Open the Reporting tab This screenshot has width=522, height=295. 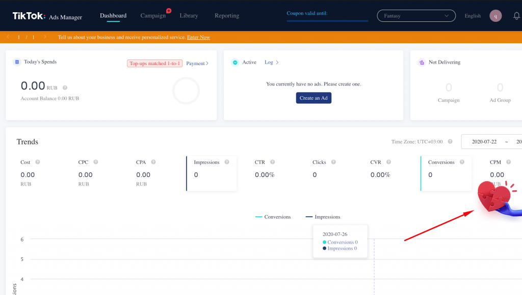pos(227,16)
